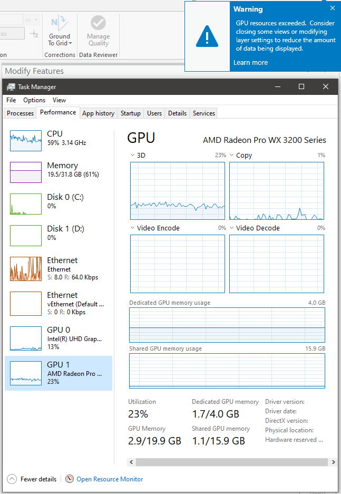Open the 3D graph engine dropdown
Screen dimensions: 341x494
[x=132, y=156]
